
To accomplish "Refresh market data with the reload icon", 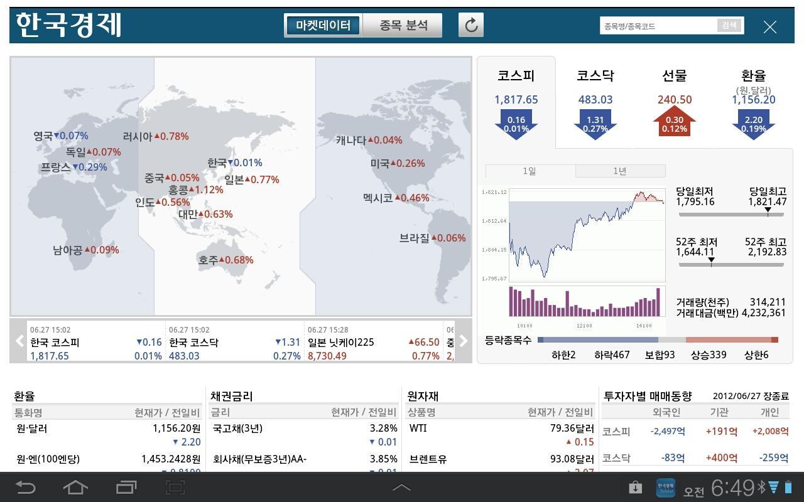I will click(x=470, y=25).
